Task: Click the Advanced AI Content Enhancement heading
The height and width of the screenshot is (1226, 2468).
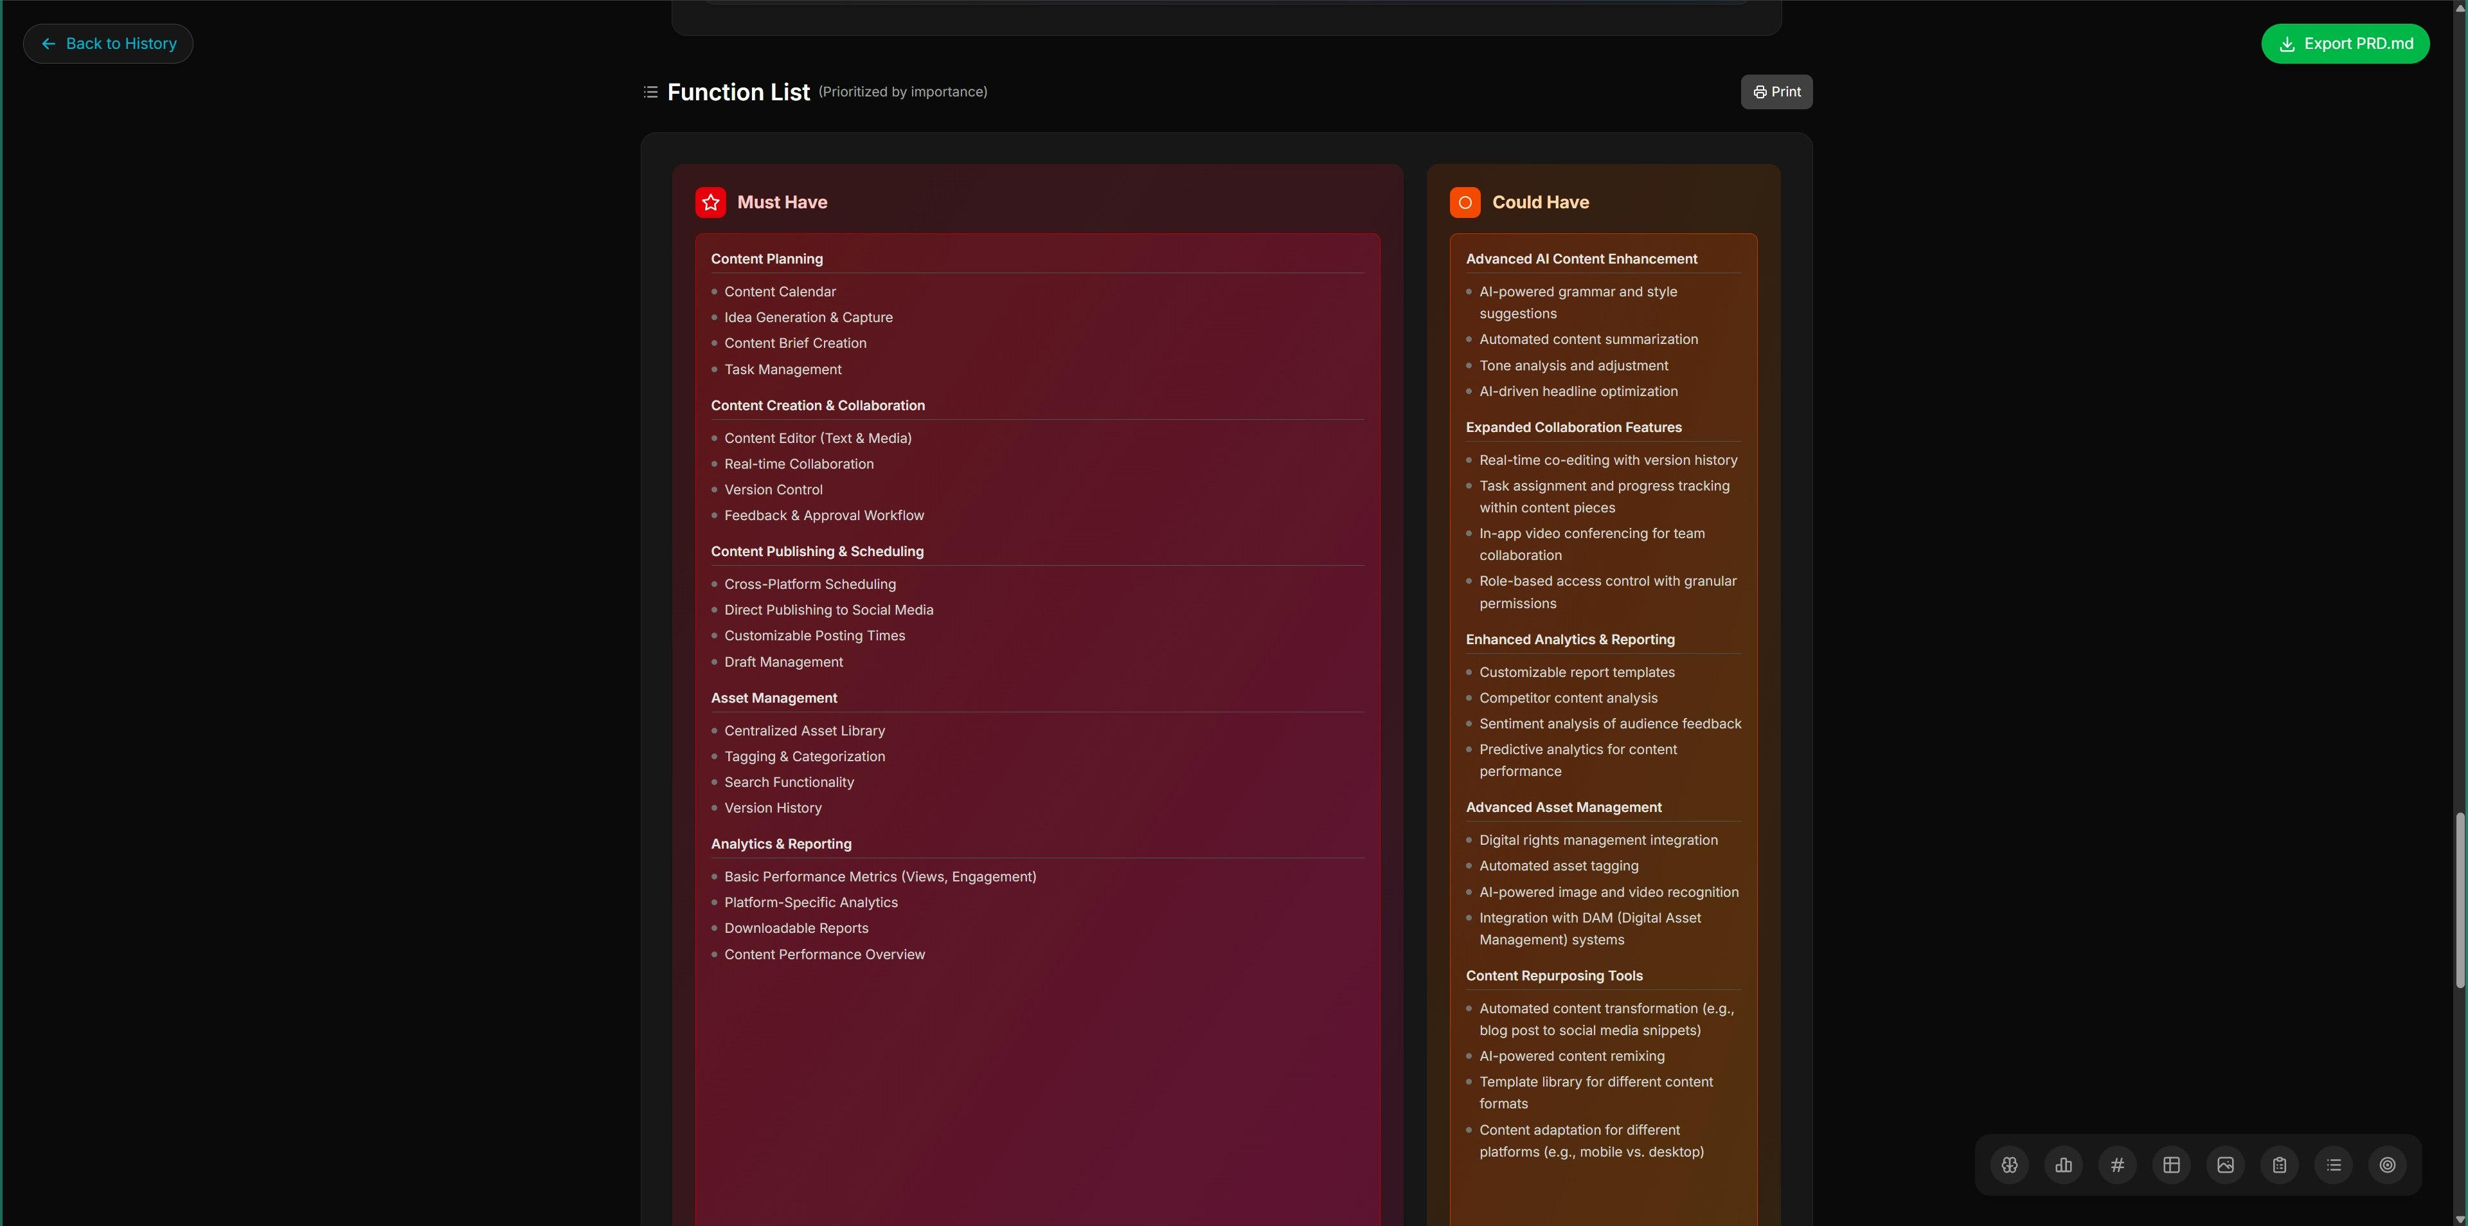Action: [1581, 259]
